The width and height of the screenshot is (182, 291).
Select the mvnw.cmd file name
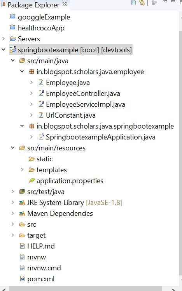click(x=44, y=268)
